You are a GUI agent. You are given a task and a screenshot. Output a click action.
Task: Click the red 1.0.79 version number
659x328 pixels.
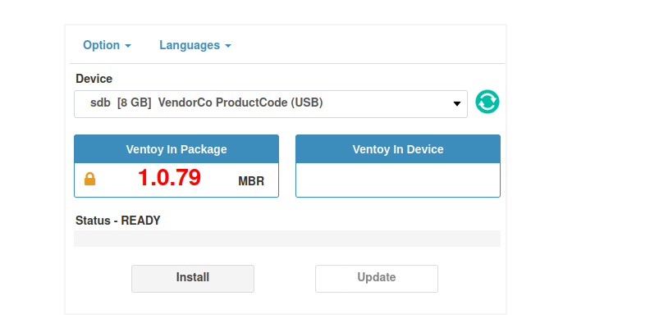click(x=169, y=178)
